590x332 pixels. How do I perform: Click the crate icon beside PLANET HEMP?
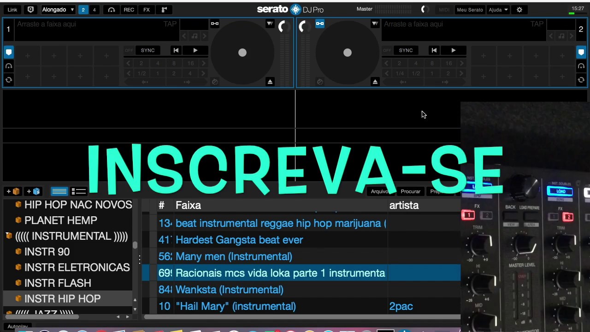pyautogui.click(x=18, y=220)
